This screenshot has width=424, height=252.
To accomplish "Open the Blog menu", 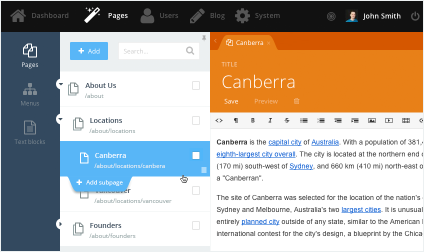I will 207,15.
